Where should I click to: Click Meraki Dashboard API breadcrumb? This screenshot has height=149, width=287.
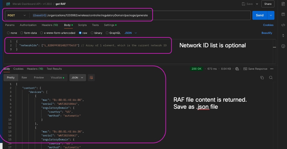point(32,4)
